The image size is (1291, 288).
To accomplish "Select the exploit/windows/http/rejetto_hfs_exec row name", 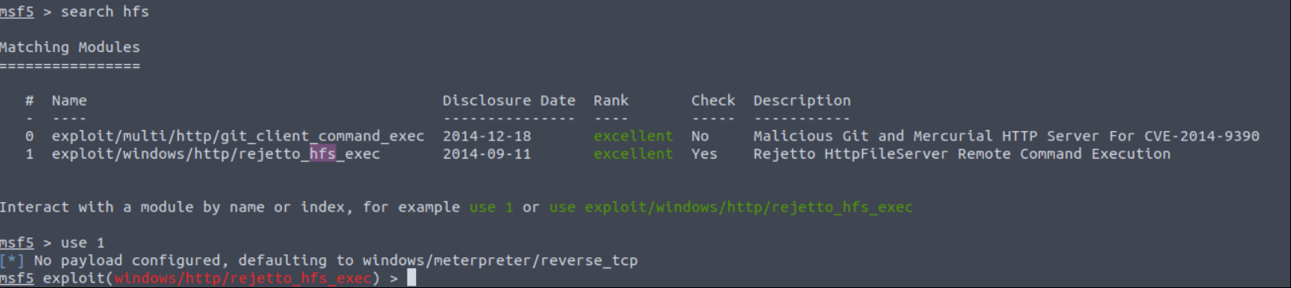I will tap(216, 154).
